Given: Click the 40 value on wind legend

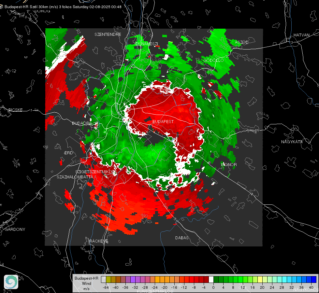Looking at the screenshot, I should 311,287.
